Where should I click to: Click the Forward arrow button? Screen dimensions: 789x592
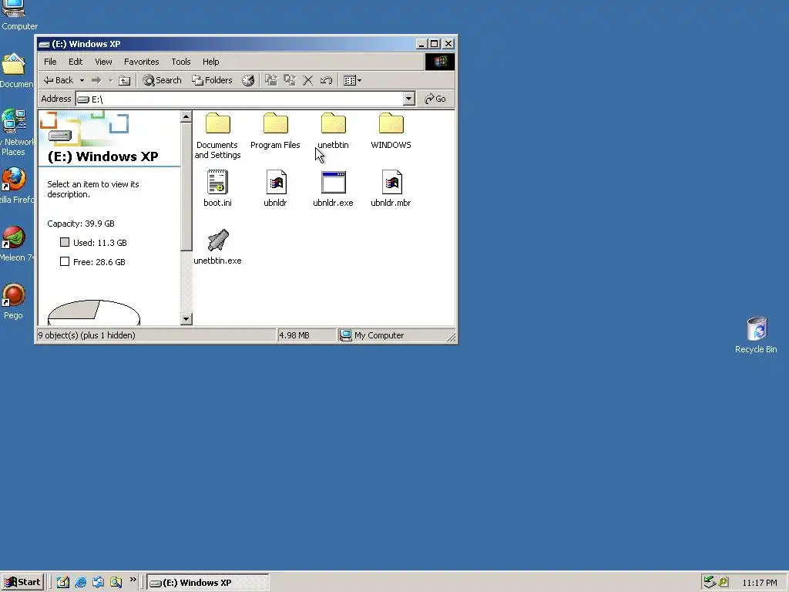96,80
